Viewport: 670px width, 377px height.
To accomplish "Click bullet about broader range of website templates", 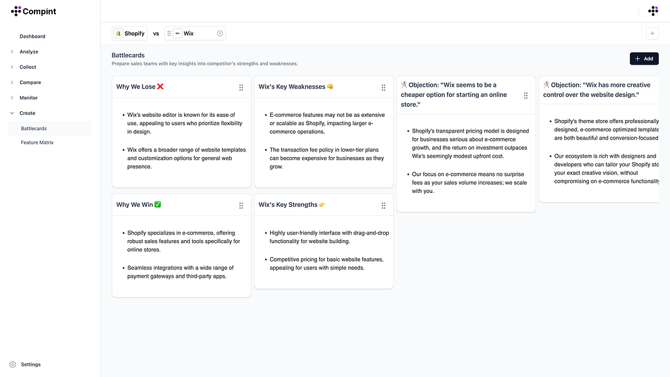I will pyautogui.click(x=186, y=158).
